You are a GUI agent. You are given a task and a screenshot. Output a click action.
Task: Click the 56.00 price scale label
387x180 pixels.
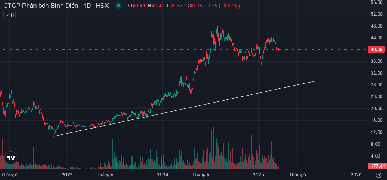tap(376, 2)
